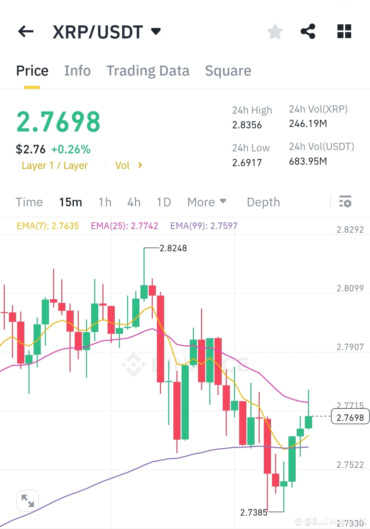Expand chart to fullscreen view
Viewport: 370px width, 529px height.
coord(27,501)
